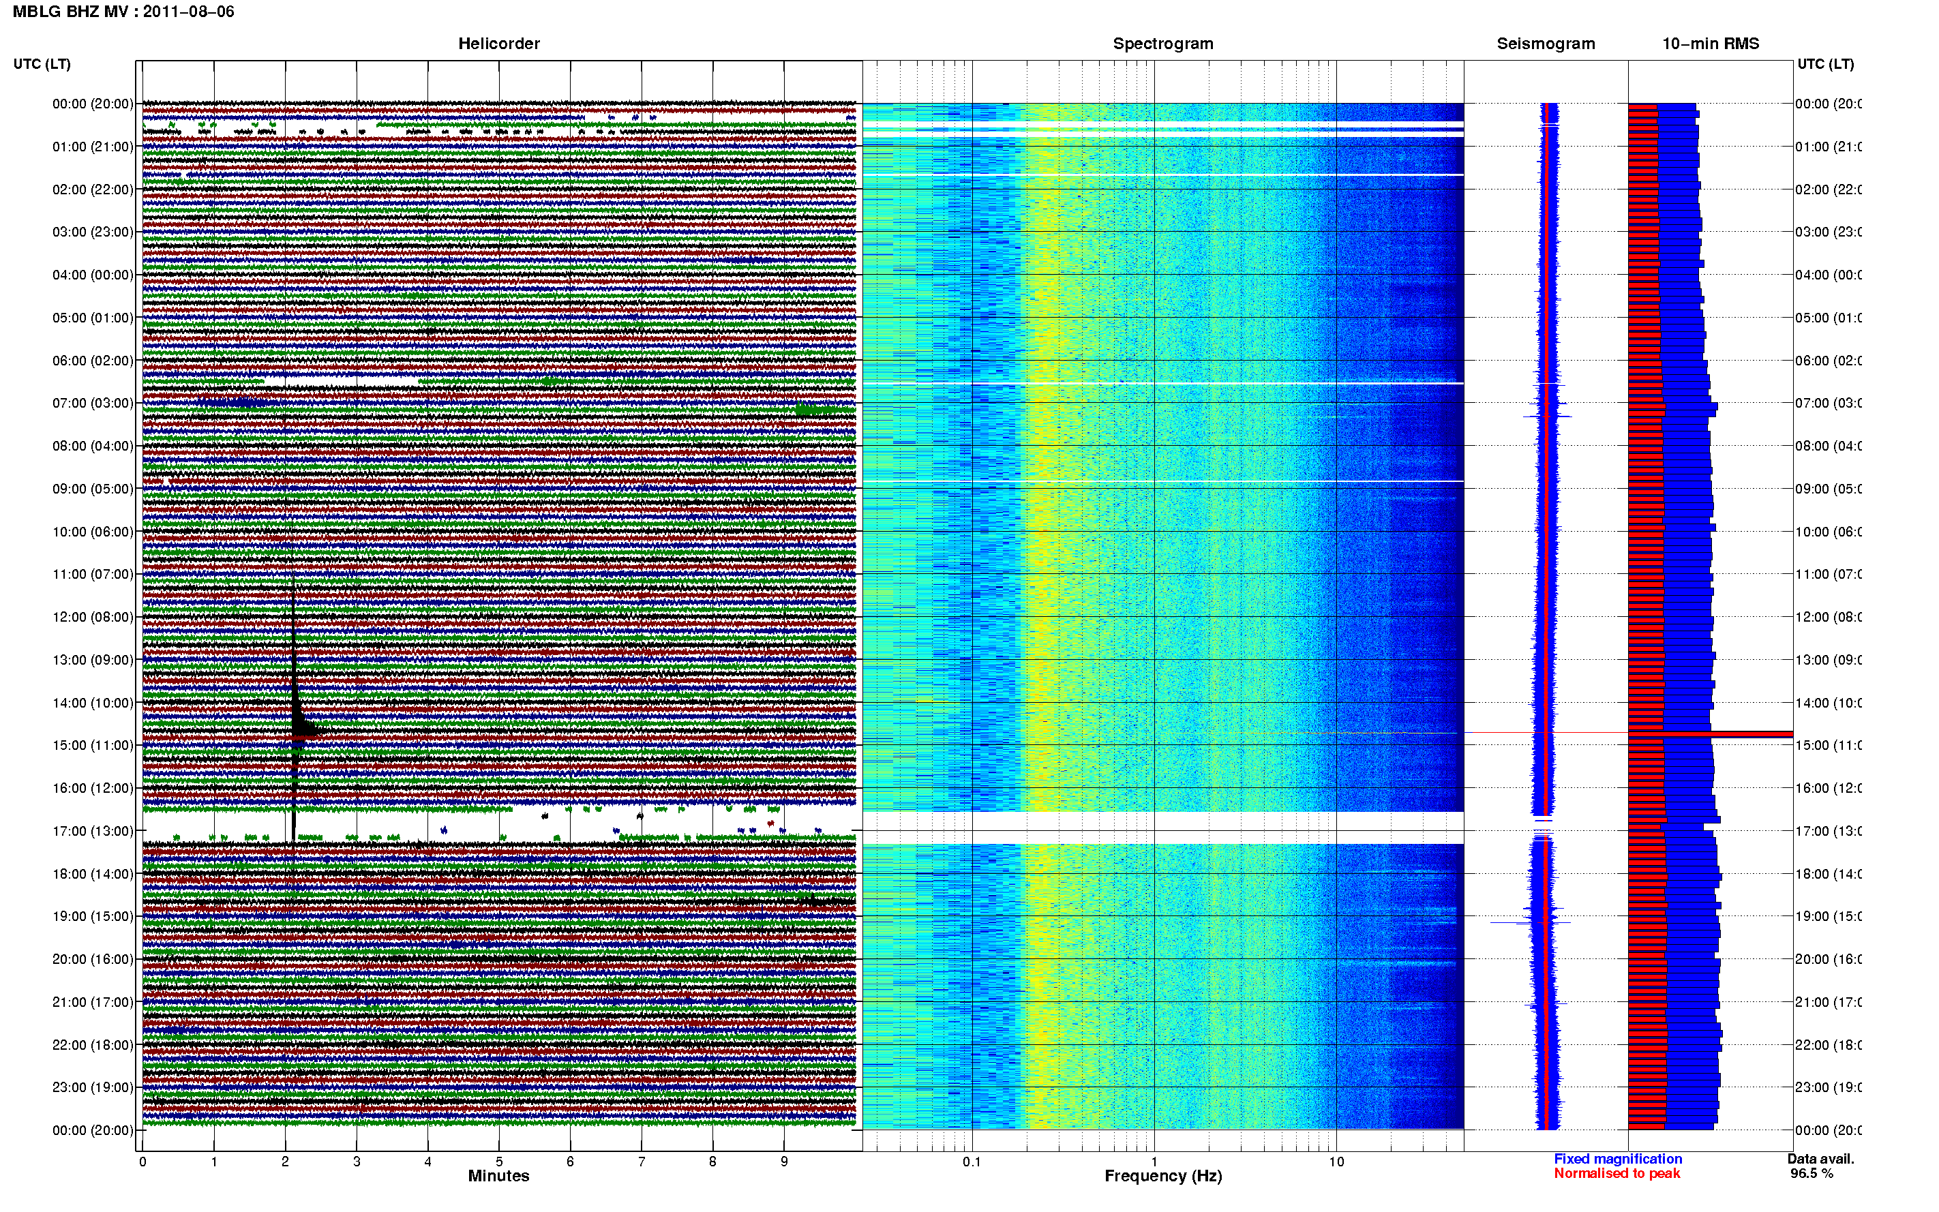Click the red peak bar in 10-min RMS
This screenshot has height=1212, width=1939.
coord(1710,734)
